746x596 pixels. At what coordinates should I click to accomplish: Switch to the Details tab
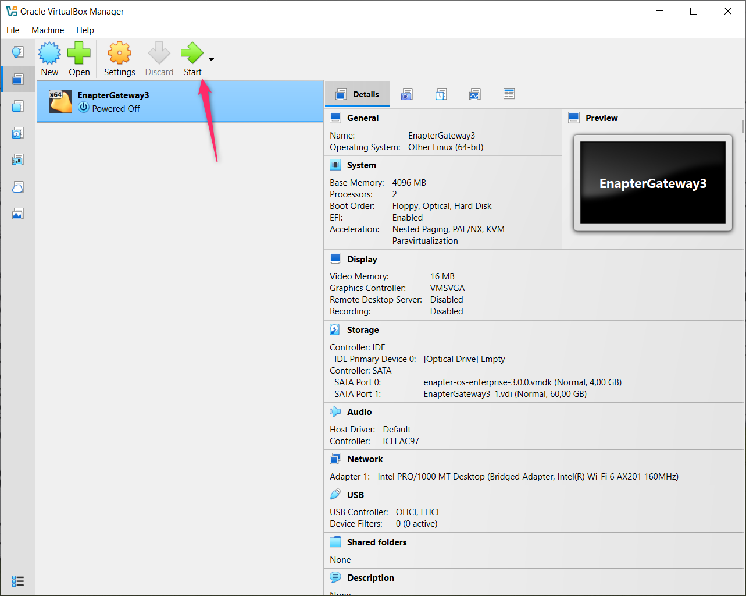[x=357, y=94]
